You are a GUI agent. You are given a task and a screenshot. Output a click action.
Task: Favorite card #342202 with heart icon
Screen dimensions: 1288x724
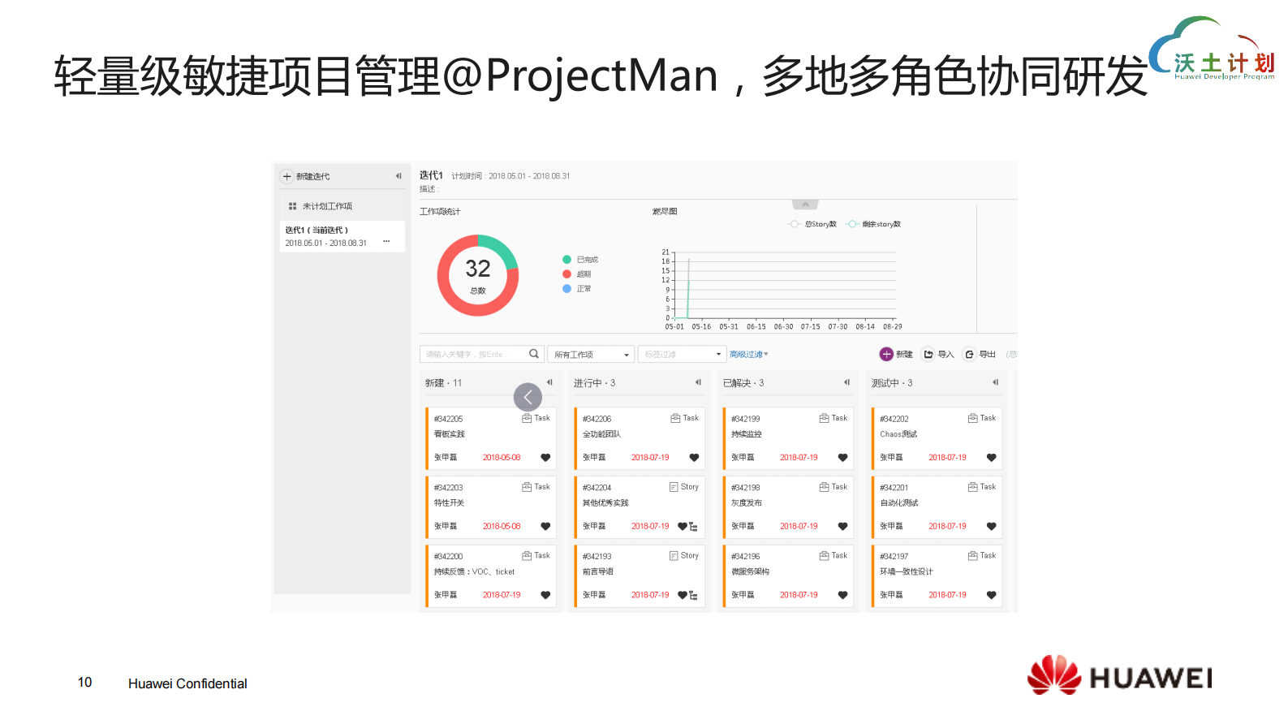pos(991,458)
